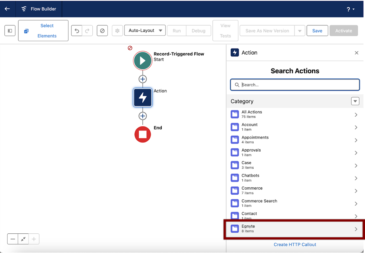Viewport: 365px width, 253px height.
Task: Open the Auto-Layout dropdown
Action: tap(145, 31)
